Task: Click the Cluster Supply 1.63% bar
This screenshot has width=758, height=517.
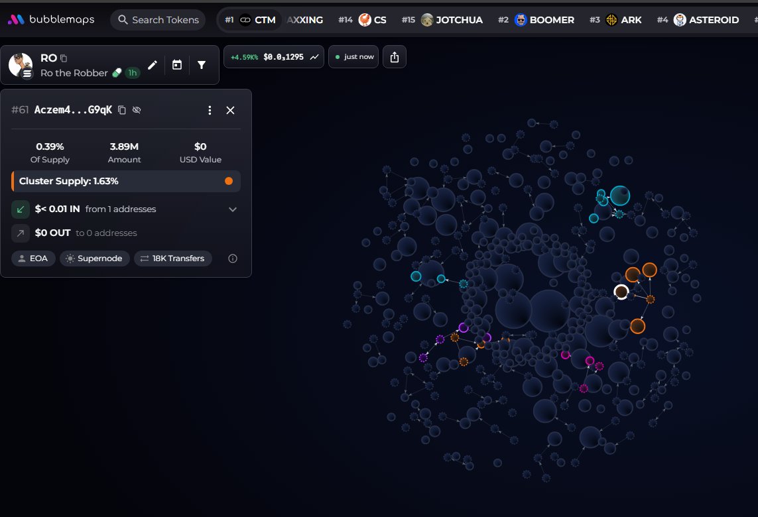Action: point(126,181)
